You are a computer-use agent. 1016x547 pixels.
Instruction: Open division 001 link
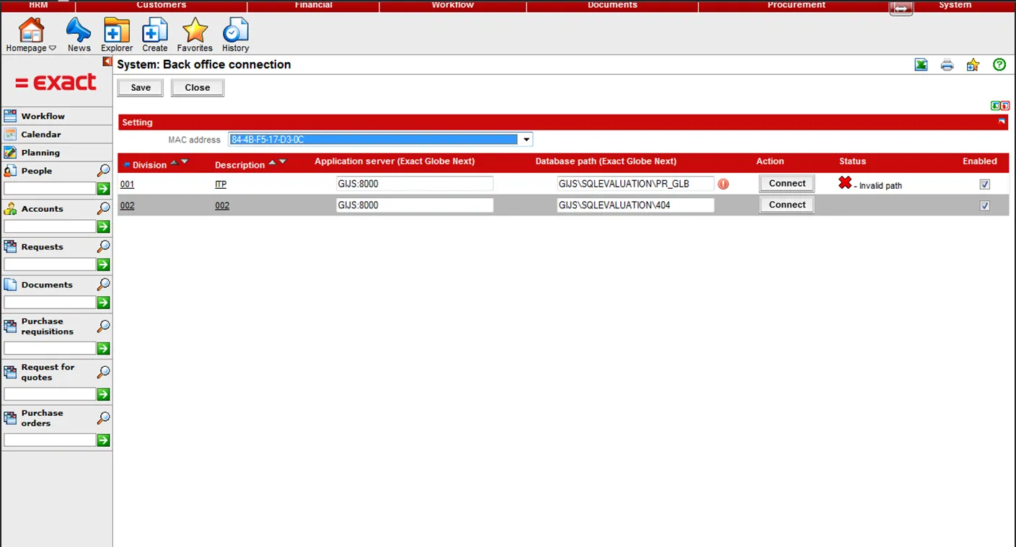click(x=127, y=184)
